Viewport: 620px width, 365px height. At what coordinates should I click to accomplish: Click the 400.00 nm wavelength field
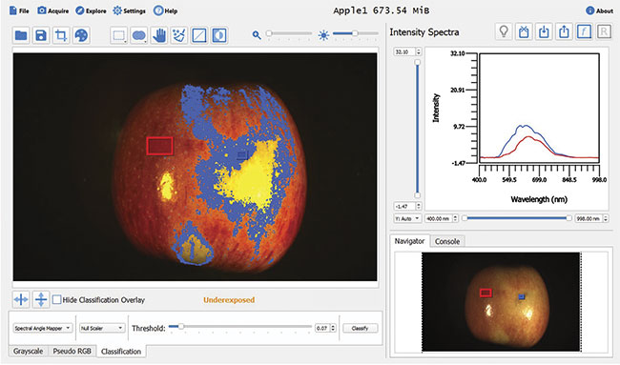438,218
